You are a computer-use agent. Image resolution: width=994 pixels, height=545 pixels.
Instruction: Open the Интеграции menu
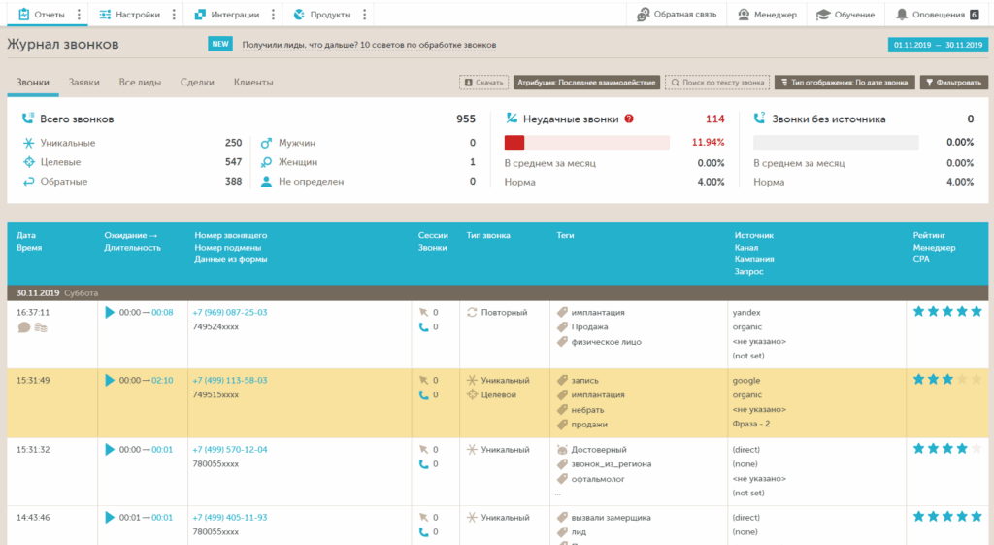coord(227,14)
